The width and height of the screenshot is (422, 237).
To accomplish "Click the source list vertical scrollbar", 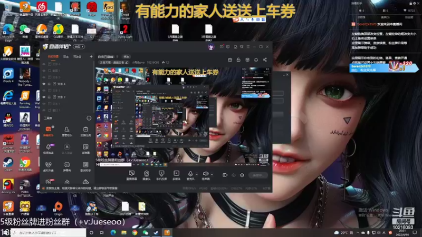I will (94, 86).
